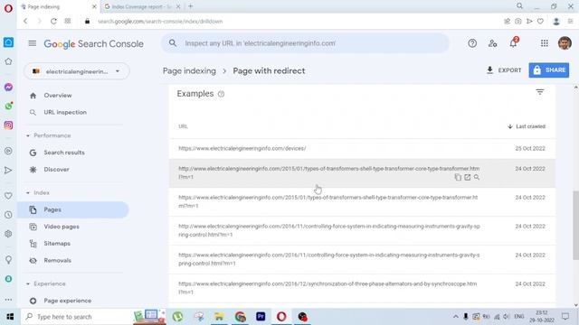Click the address bar heart bookmark icon
Screen dimensions: 579x325
(x=540, y=22)
